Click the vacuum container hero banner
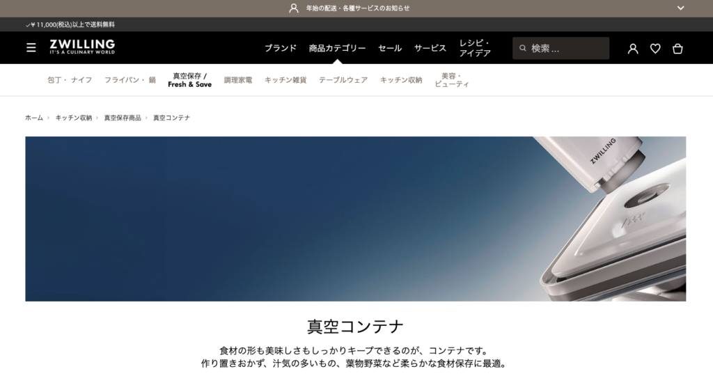This screenshot has height=376, width=713. 355,219
